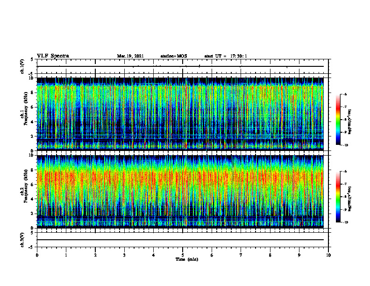Click the "4" tick on ch.1 frequency axis
This screenshot has width=370, height=286.
(33, 122)
